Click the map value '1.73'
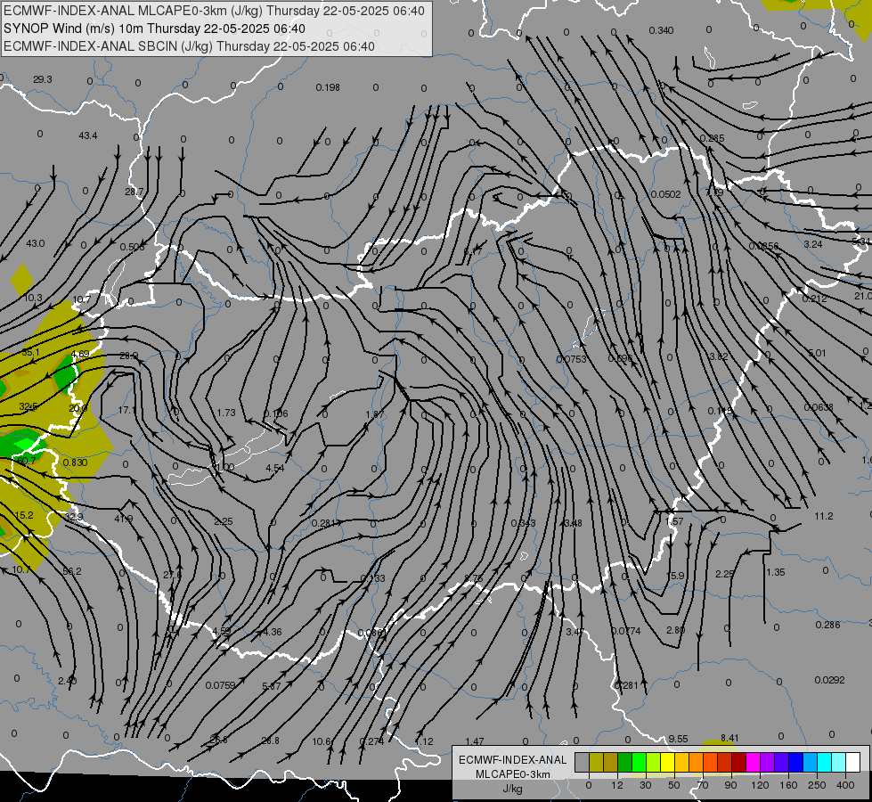872x802 pixels. [226, 413]
